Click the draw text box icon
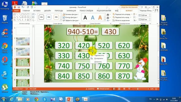The height and width of the screenshot is (102, 181). point(33,17)
